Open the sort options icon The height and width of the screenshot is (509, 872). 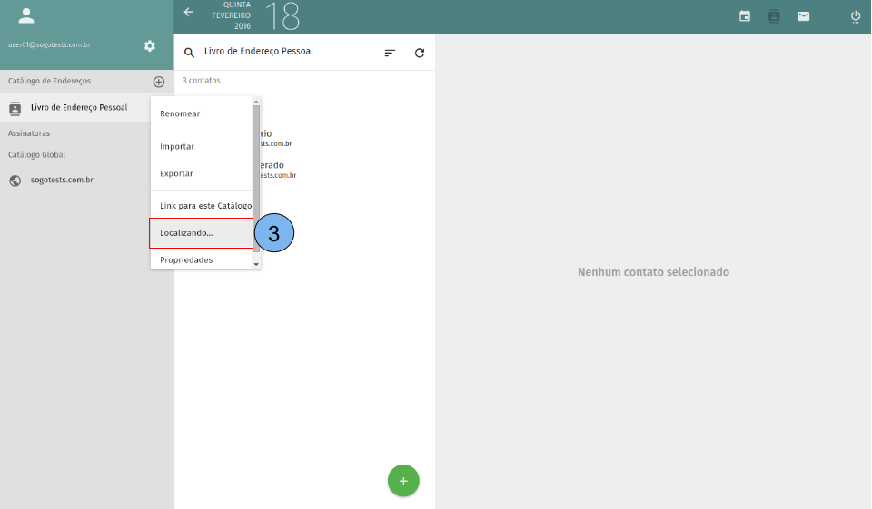(x=390, y=53)
